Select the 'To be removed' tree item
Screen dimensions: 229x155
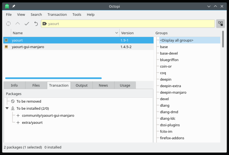29,101
